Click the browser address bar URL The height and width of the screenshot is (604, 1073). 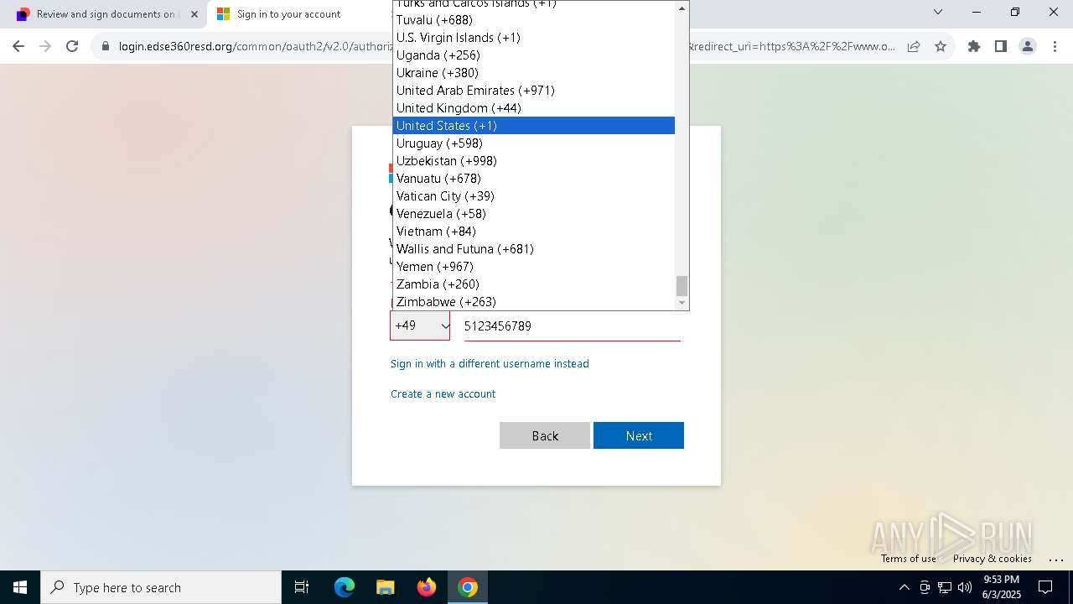506,47
